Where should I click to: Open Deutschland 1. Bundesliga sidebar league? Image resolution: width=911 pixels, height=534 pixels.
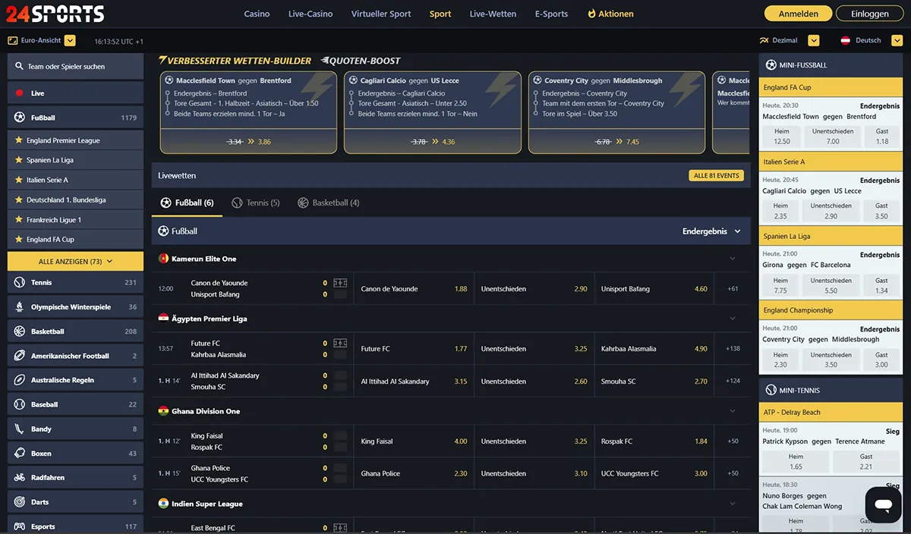(75, 199)
